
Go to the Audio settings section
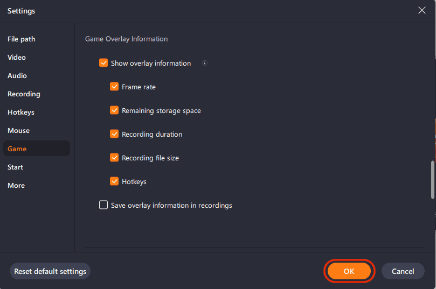pos(17,76)
